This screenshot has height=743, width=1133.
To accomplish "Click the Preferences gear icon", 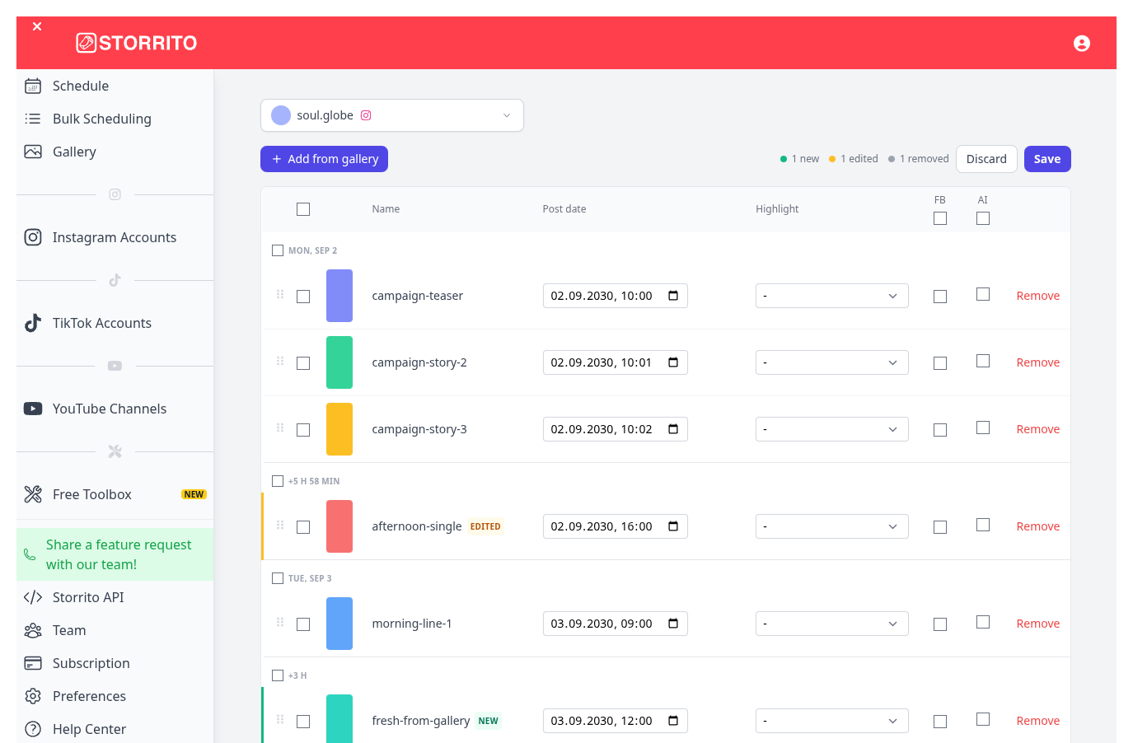I will coord(33,696).
